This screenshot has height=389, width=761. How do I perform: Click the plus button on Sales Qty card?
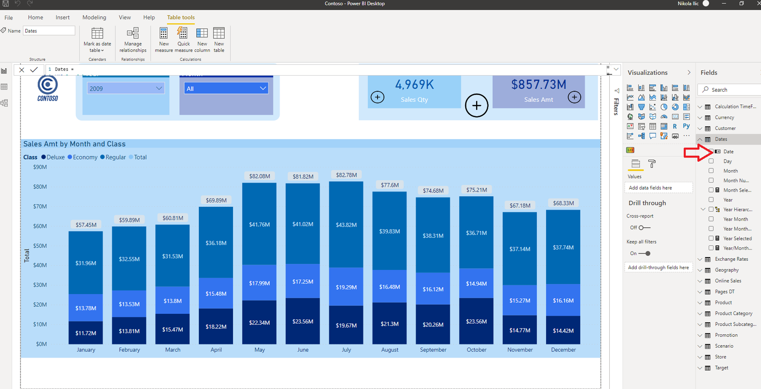click(377, 97)
